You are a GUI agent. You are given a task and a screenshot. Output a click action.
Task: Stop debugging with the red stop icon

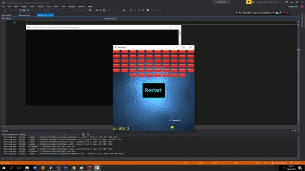click(x=101, y=10)
